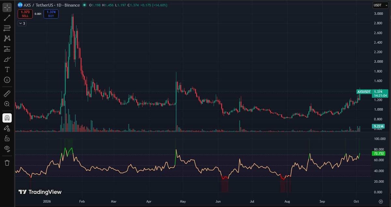
Task: Click the 72.732 RSI value label
Action: [379, 154]
